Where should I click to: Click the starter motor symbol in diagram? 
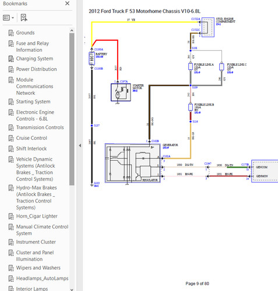pyautogui.click(x=121, y=93)
